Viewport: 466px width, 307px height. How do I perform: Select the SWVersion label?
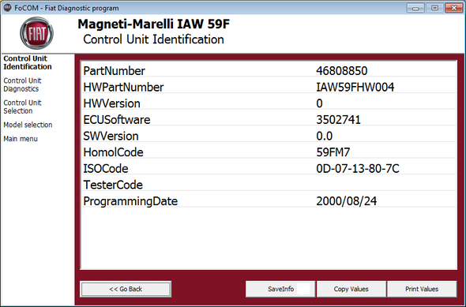point(111,137)
